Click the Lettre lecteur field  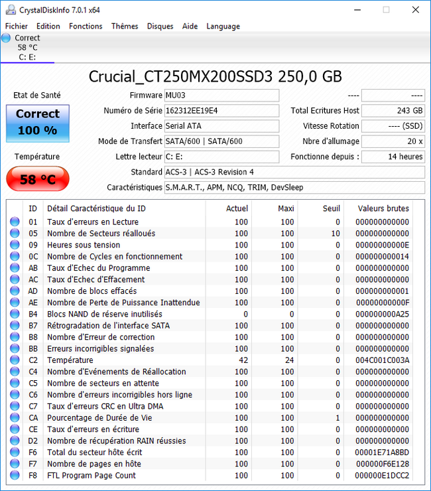(x=222, y=157)
